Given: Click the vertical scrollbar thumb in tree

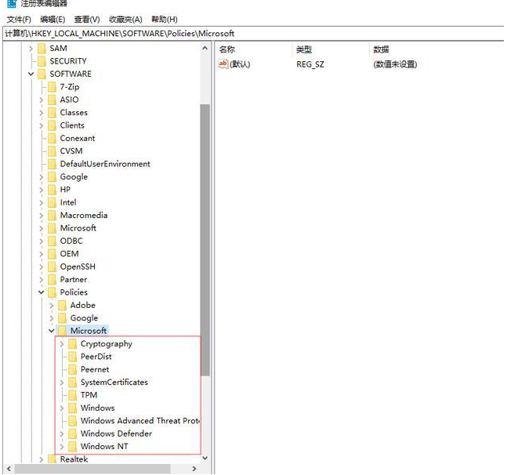Looking at the screenshot, I should click(x=205, y=240).
